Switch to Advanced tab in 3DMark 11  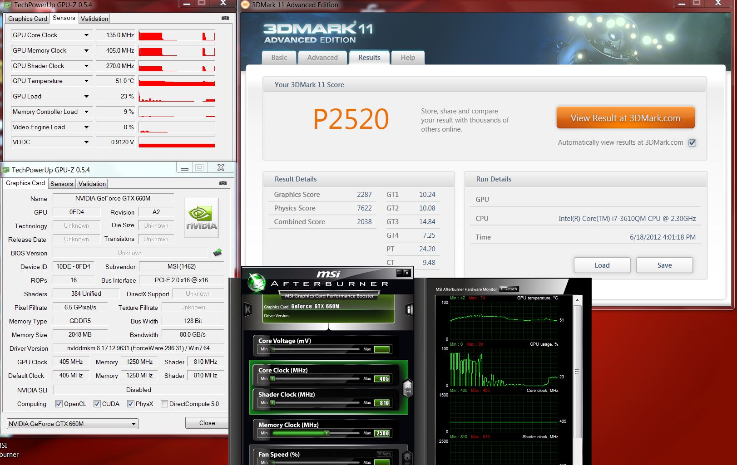pyautogui.click(x=322, y=58)
